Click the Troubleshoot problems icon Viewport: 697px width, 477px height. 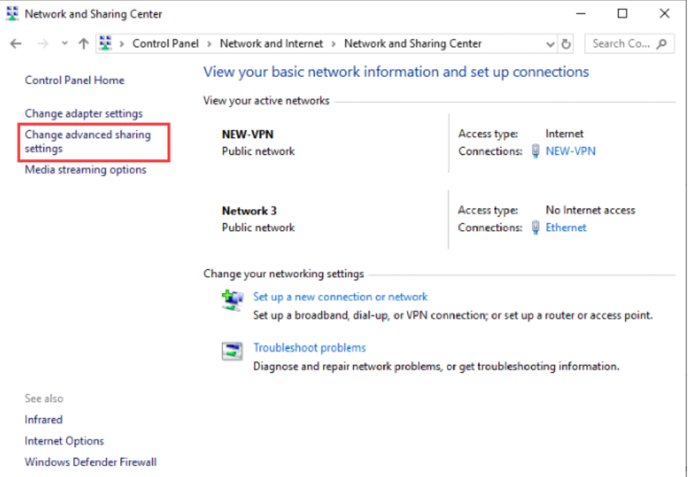(232, 351)
